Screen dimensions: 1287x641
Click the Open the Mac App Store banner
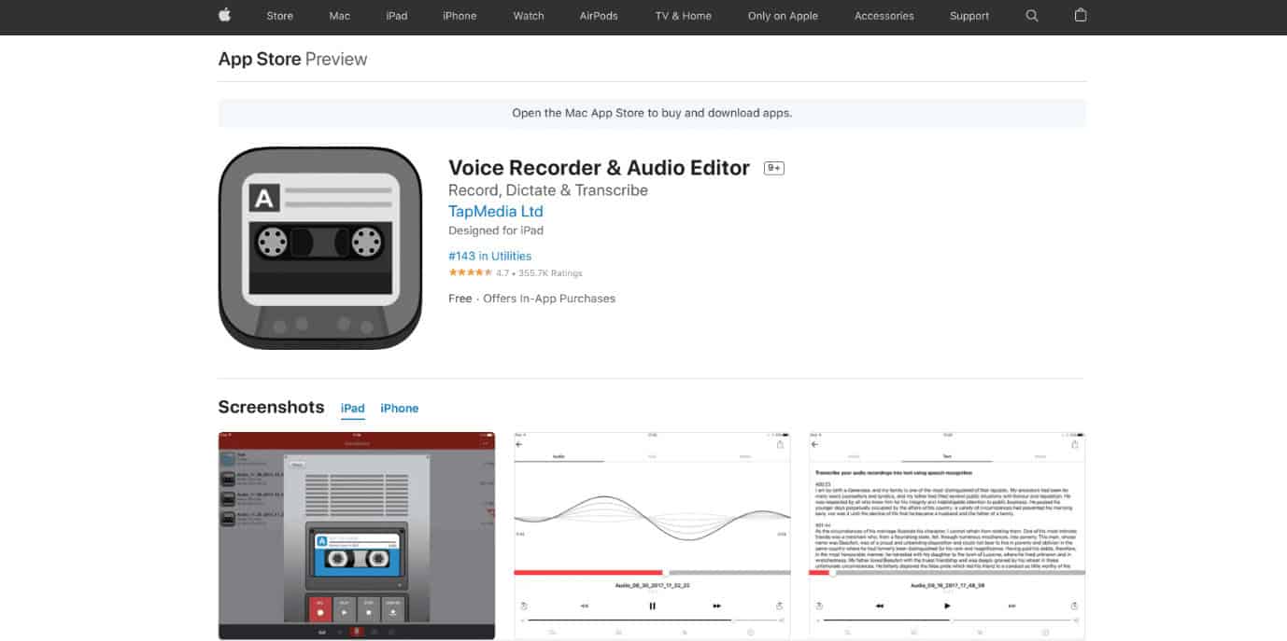[x=652, y=113]
